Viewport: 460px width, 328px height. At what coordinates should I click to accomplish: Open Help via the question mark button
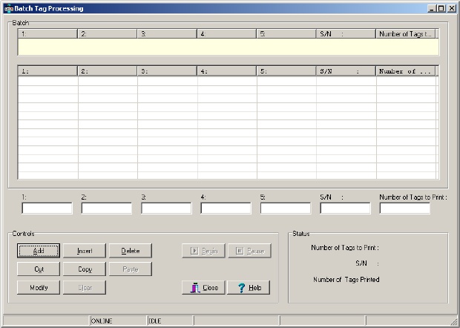pos(249,287)
